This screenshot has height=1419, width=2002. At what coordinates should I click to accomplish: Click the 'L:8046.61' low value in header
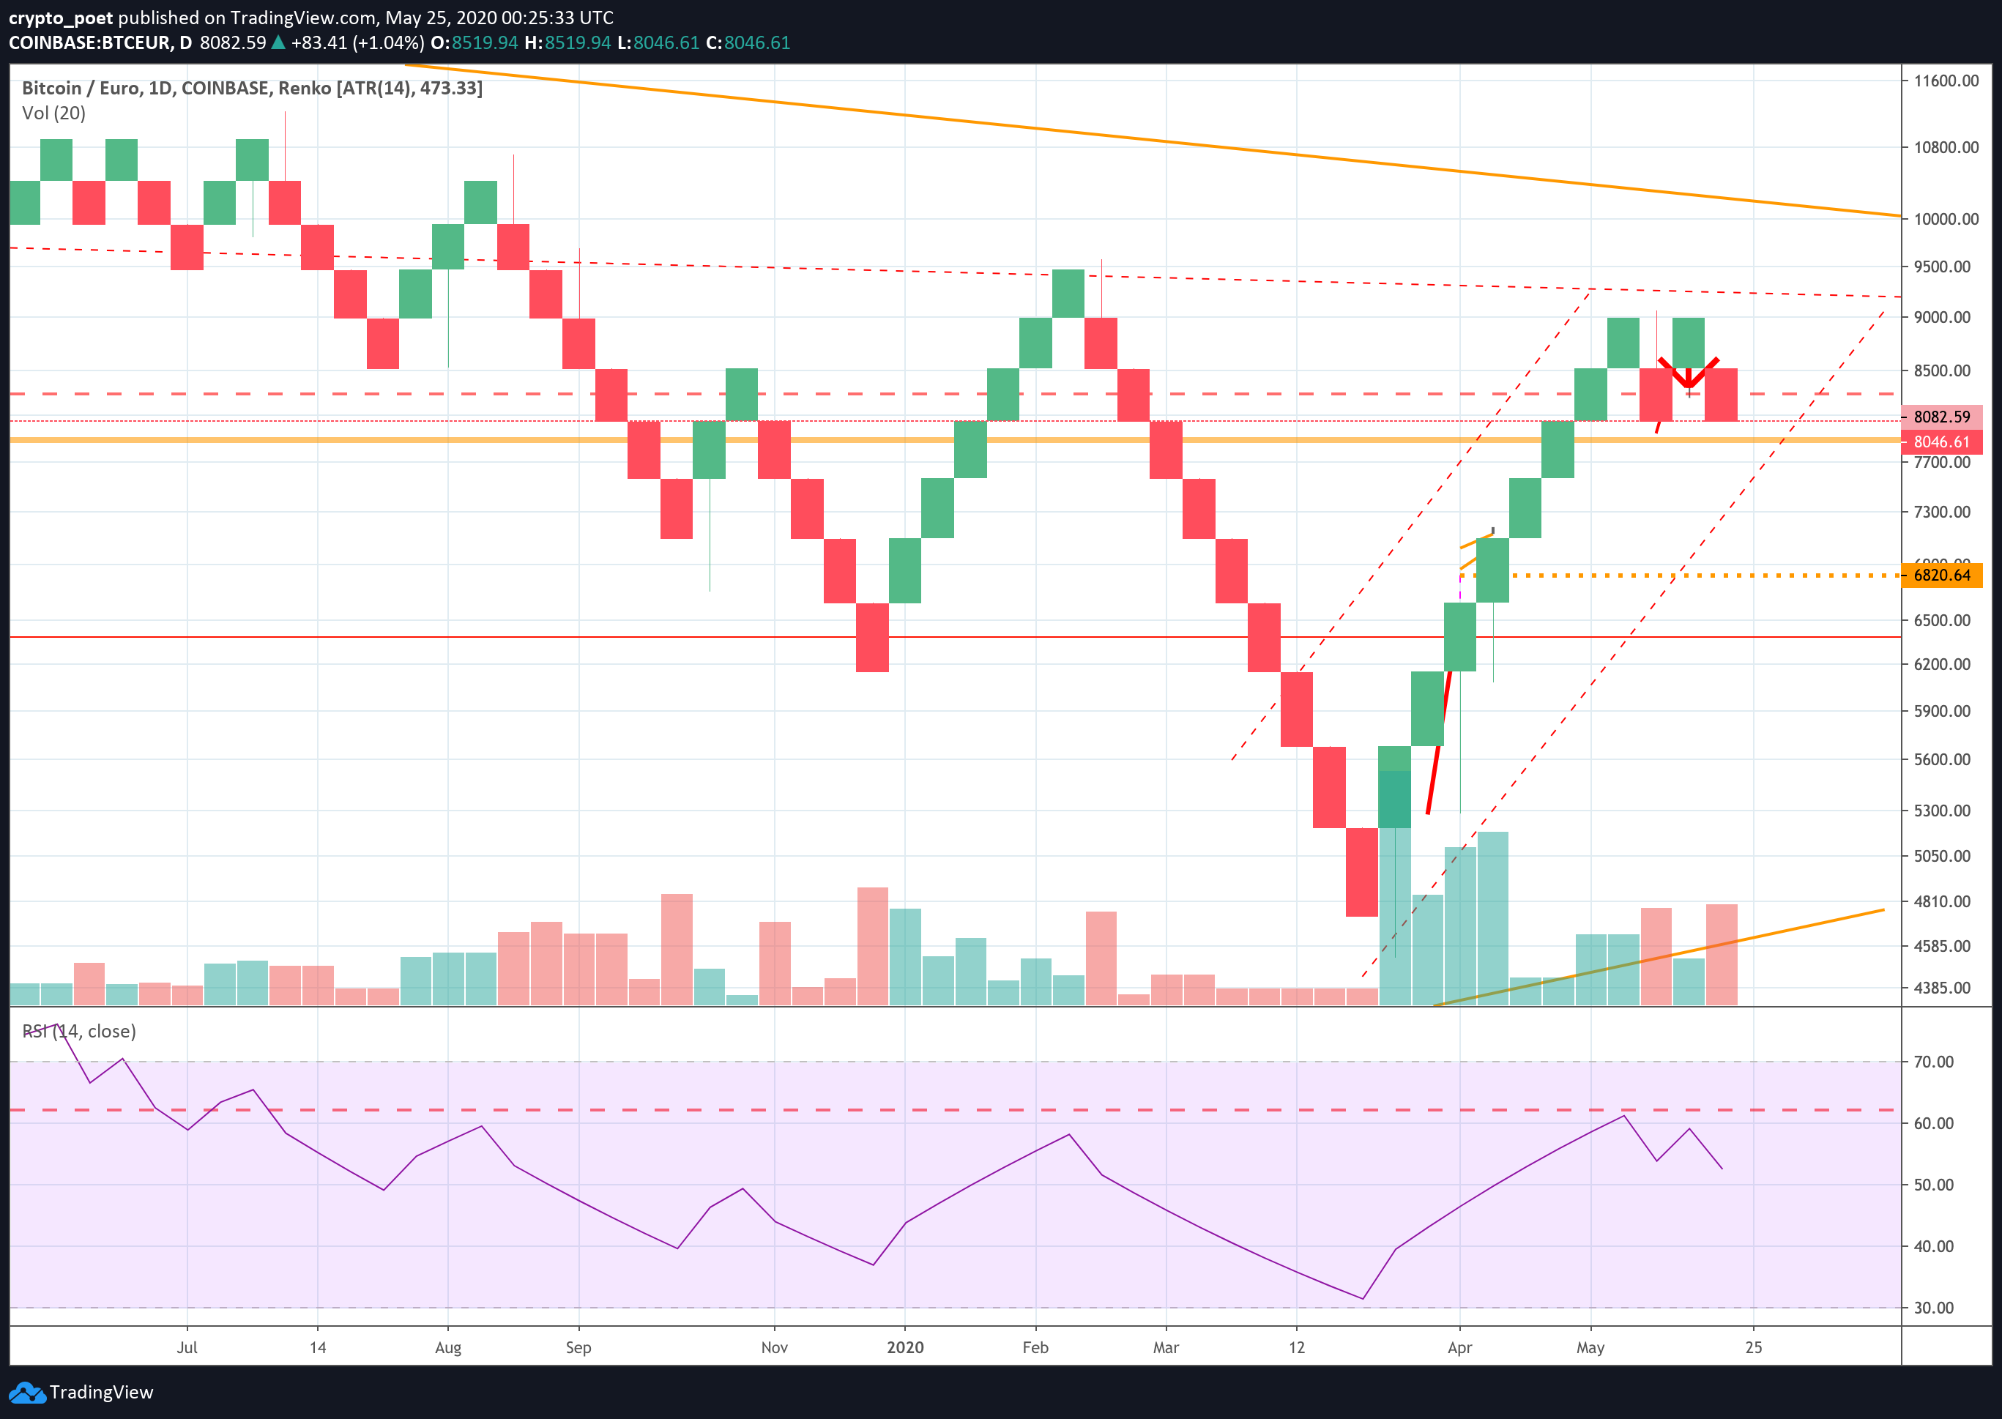coord(658,42)
